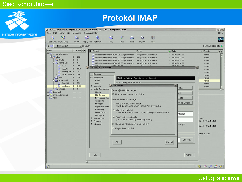242x182 pixels.
Task: Select the Sent folder icon
Action: [56, 77]
